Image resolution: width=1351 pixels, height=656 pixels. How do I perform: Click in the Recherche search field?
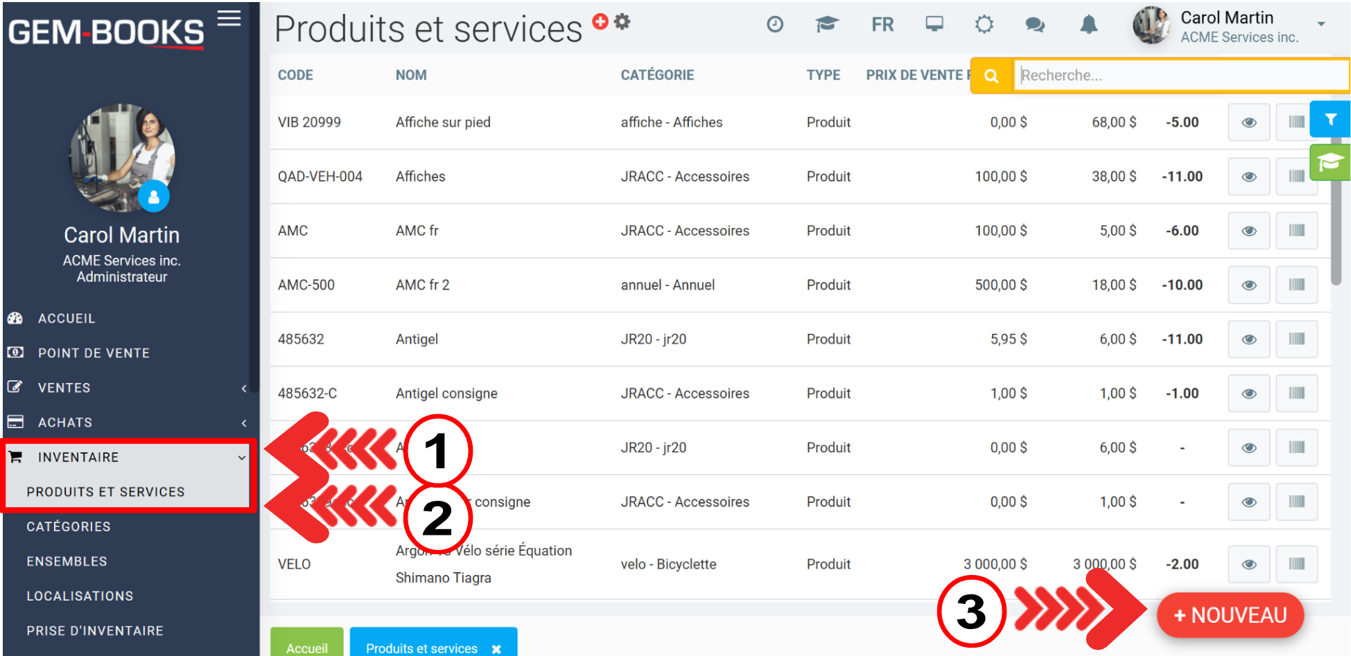(x=1178, y=76)
